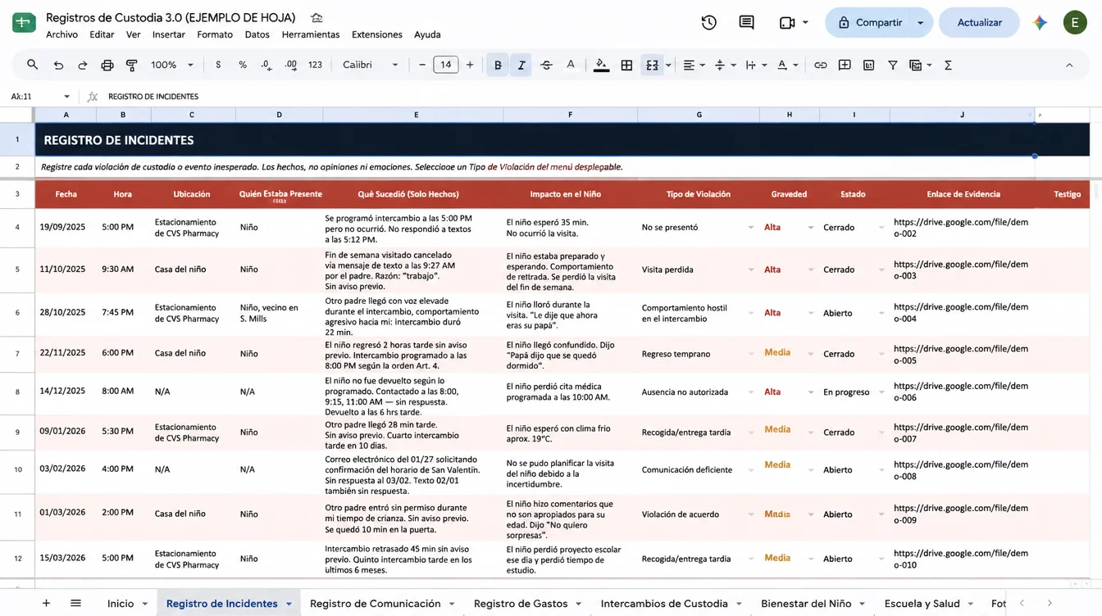
Task: Click the font size field
Action: pyautogui.click(x=446, y=65)
